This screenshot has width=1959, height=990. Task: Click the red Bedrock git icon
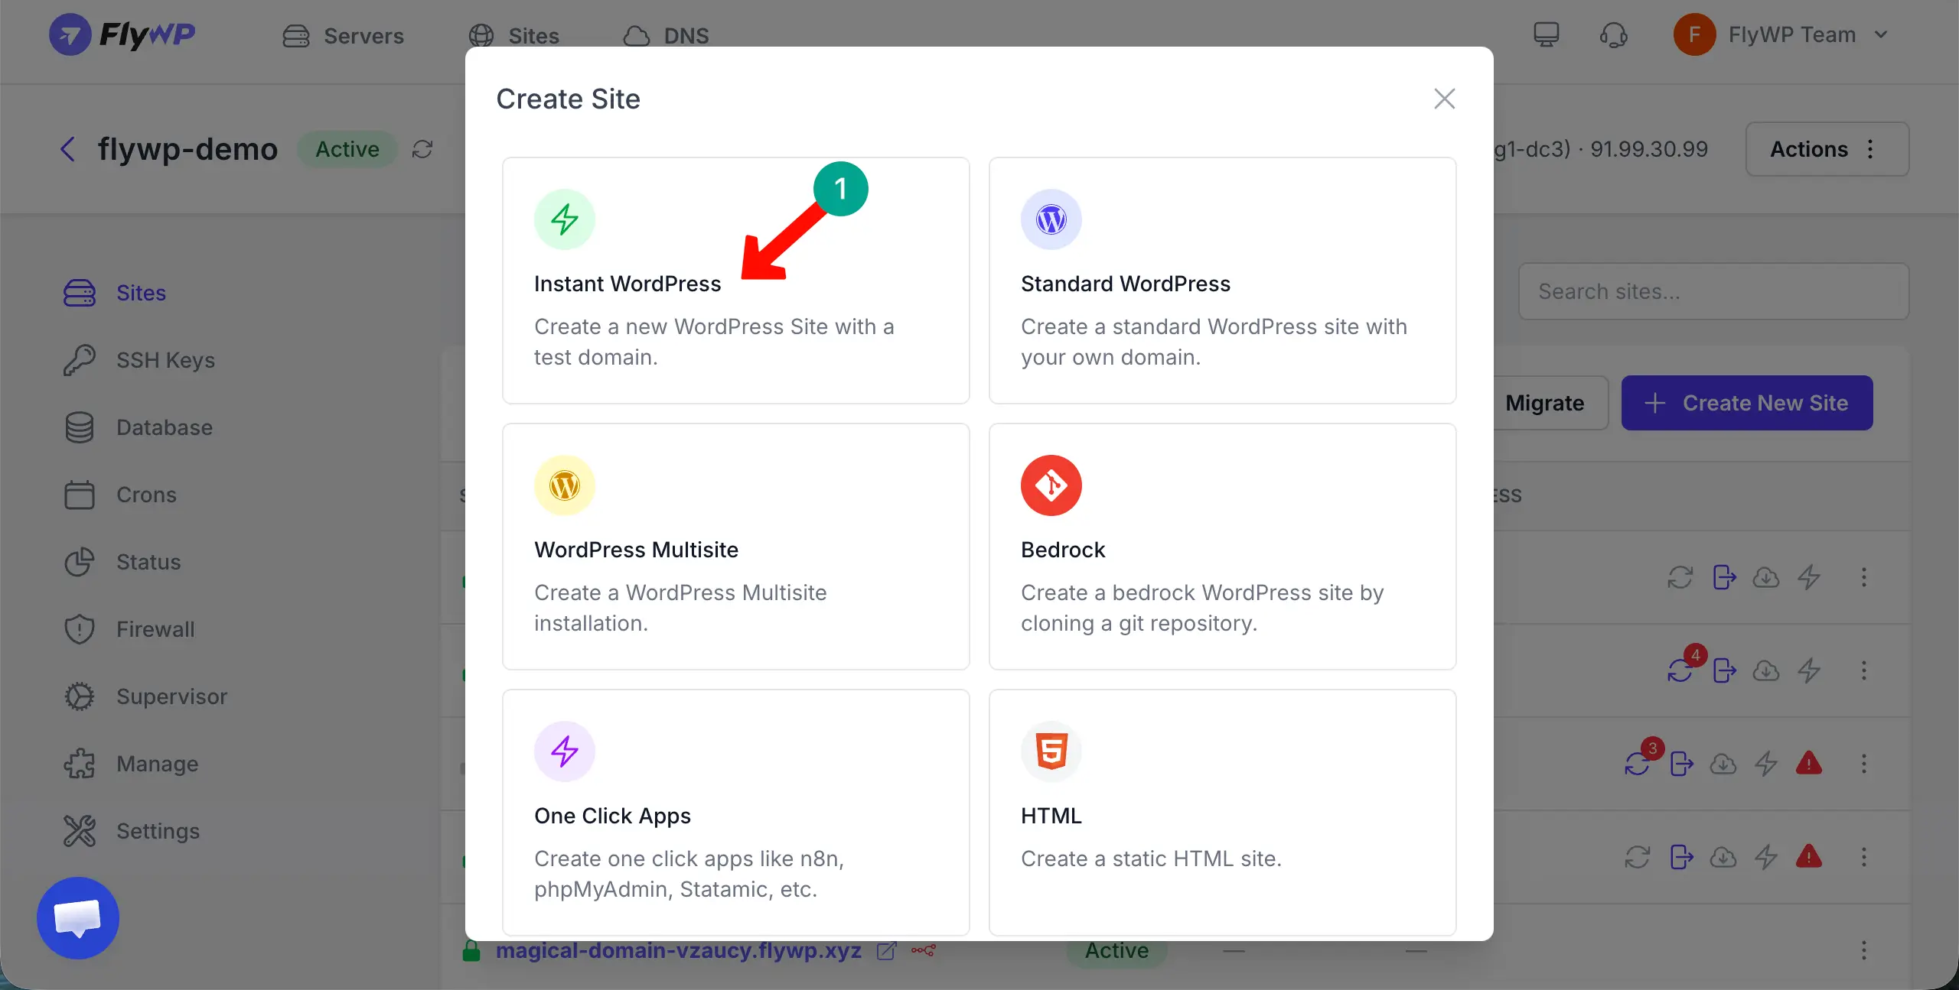click(1051, 485)
